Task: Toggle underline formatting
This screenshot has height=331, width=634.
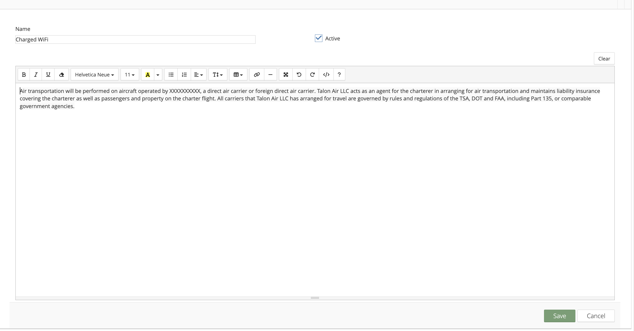Action: coord(48,75)
